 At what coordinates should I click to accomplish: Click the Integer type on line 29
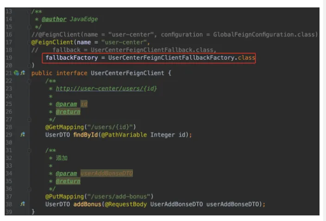click(163, 135)
